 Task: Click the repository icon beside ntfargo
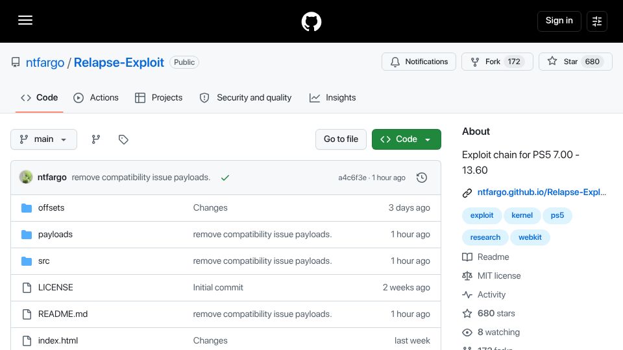point(16,62)
